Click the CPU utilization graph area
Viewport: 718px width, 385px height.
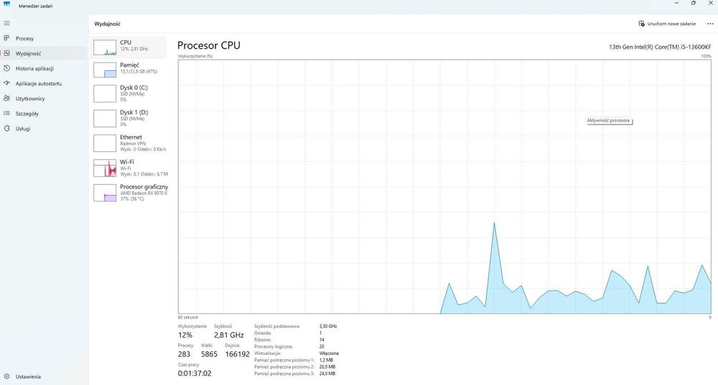[x=444, y=186]
